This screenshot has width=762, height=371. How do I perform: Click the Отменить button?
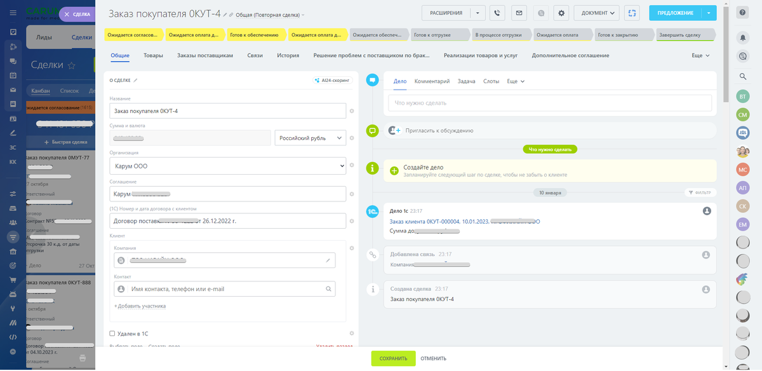pos(433,358)
